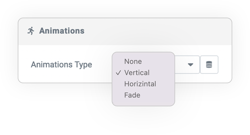
Task: Click the running figure icon beside Animations
Action: [31, 31]
